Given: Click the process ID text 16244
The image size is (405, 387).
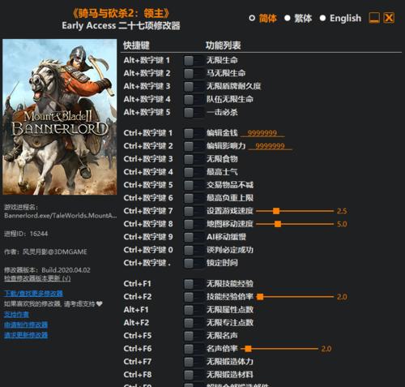Looking at the screenshot, I should pos(39,234).
